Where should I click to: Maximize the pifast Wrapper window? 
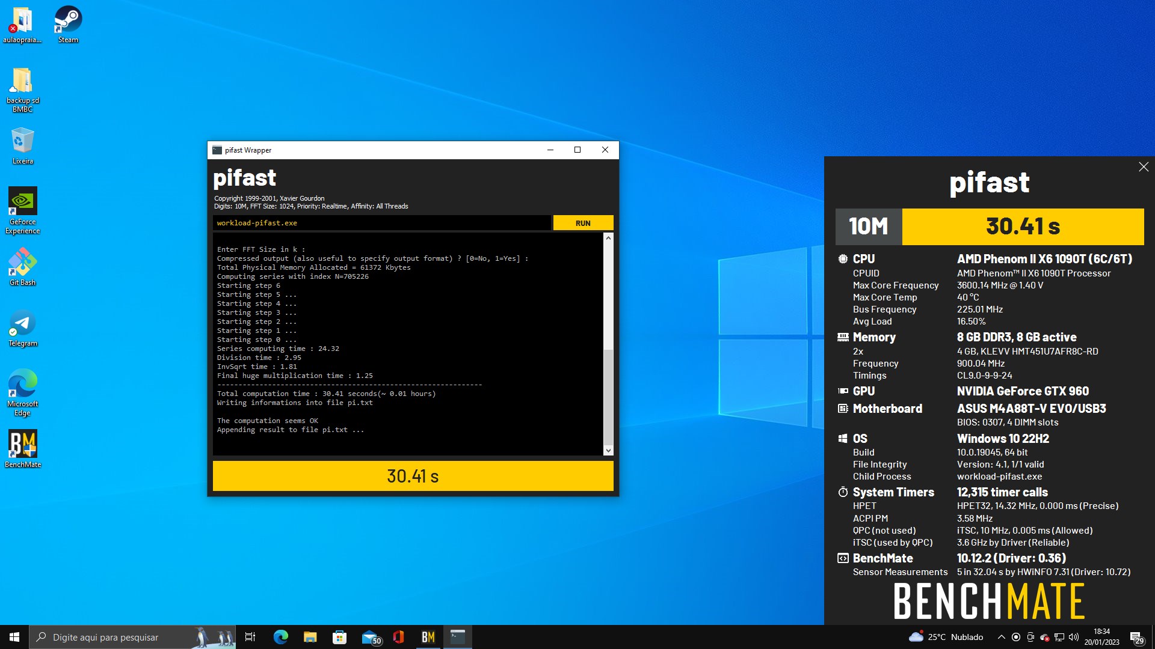577,150
